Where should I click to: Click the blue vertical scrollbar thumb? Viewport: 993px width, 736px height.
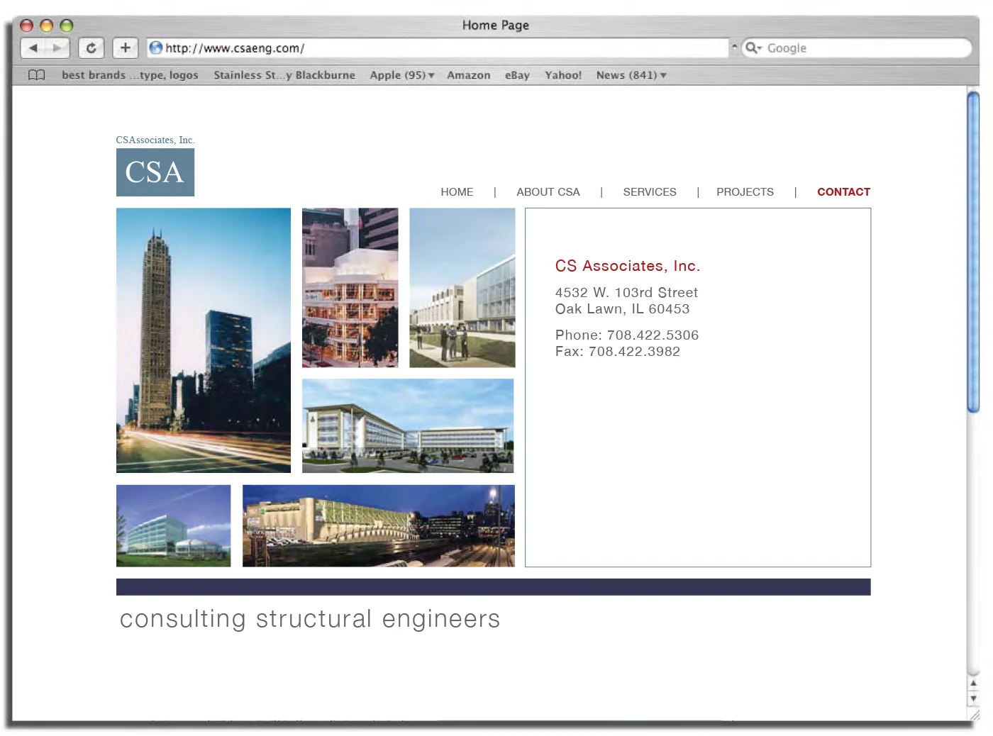click(x=973, y=252)
